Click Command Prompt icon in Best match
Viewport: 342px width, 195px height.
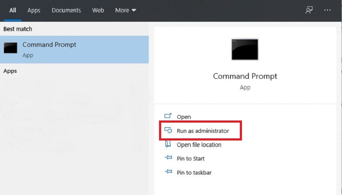[x=10, y=49]
